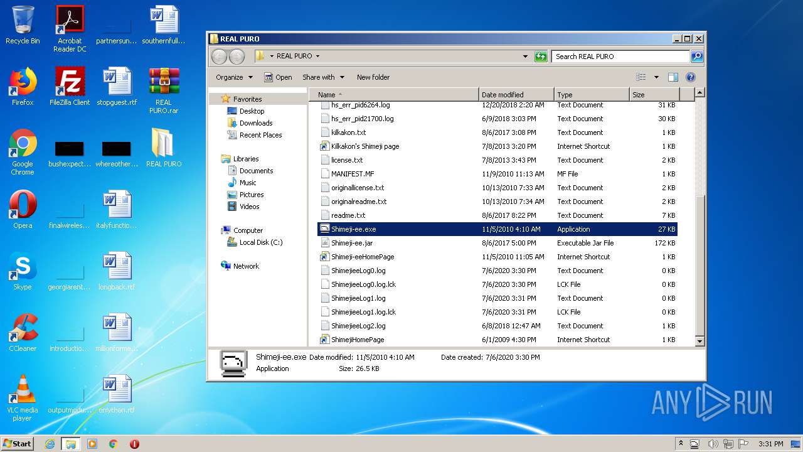Click the Start button

coord(18,444)
